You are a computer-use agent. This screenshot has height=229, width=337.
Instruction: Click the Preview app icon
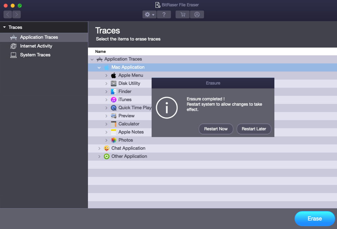tap(114, 116)
